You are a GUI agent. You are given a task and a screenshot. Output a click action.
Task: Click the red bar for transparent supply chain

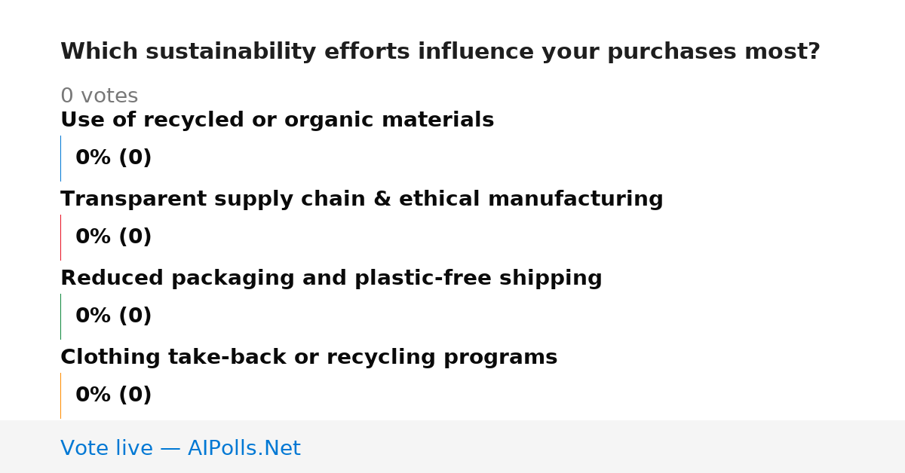(x=60, y=237)
